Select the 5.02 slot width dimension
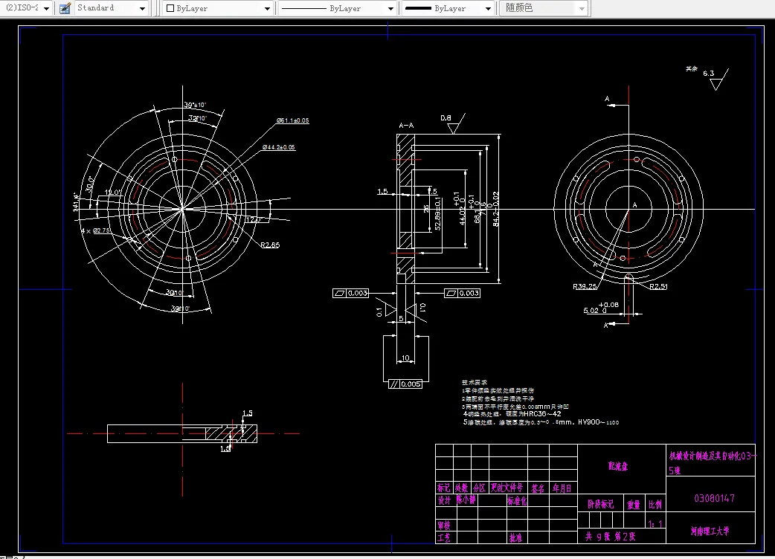Image resolution: width=775 pixels, height=559 pixels. pos(601,308)
